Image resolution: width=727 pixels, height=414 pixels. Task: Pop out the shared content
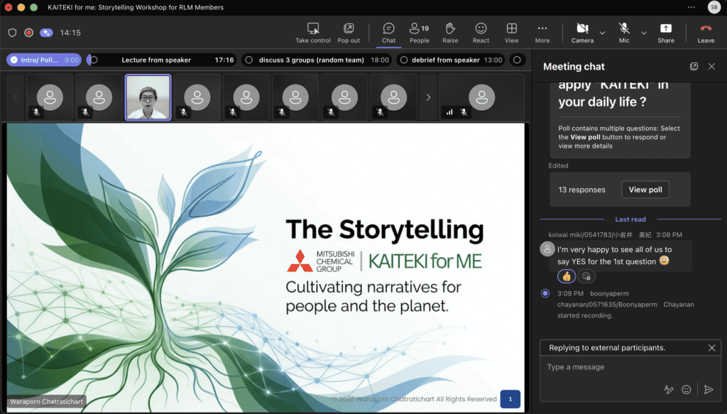(349, 33)
